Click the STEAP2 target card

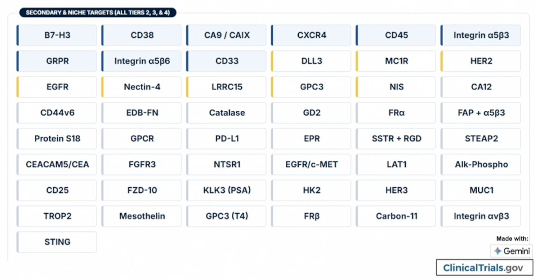click(481, 138)
